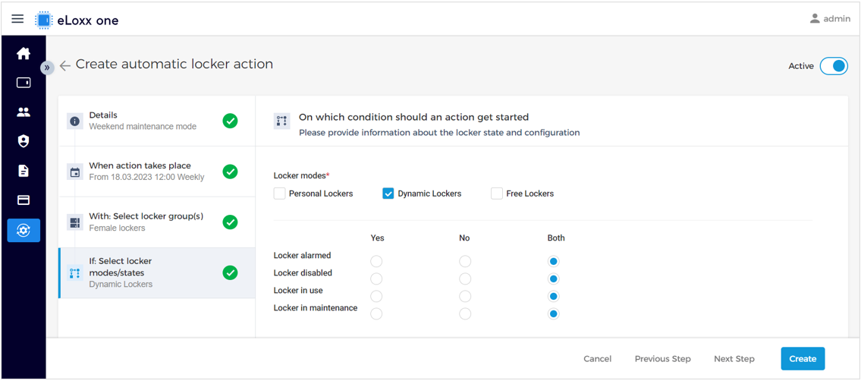Expand the sidebar with double chevron
This screenshot has height=381, width=861.
coord(47,68)
